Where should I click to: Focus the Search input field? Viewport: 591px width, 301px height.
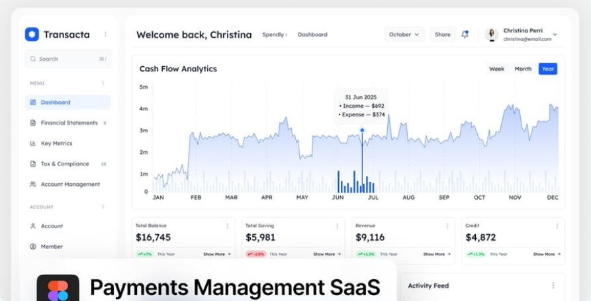point(68,59)
